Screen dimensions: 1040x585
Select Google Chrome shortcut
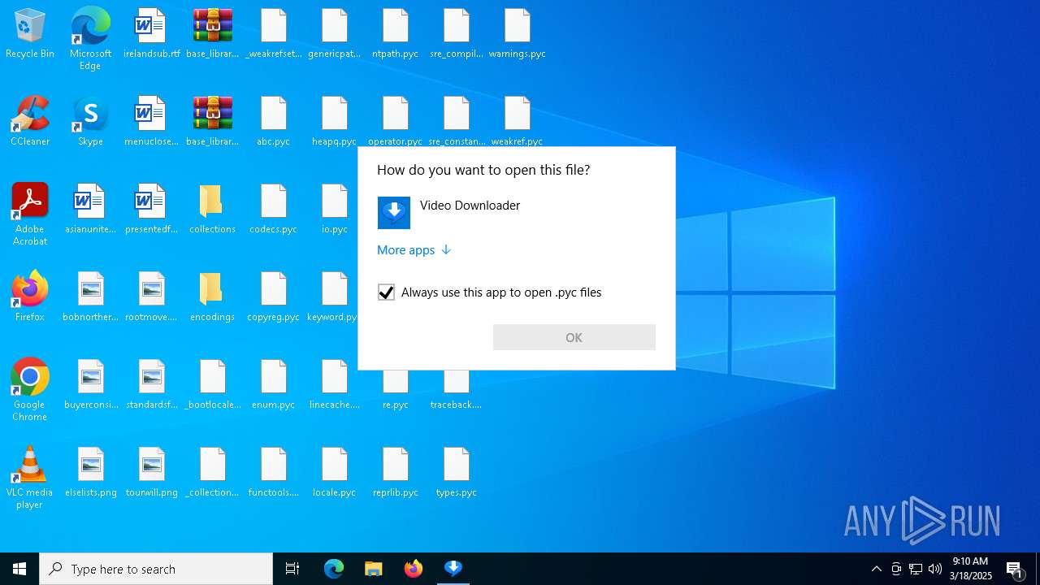pyautogui.click(x=30, y=390)
